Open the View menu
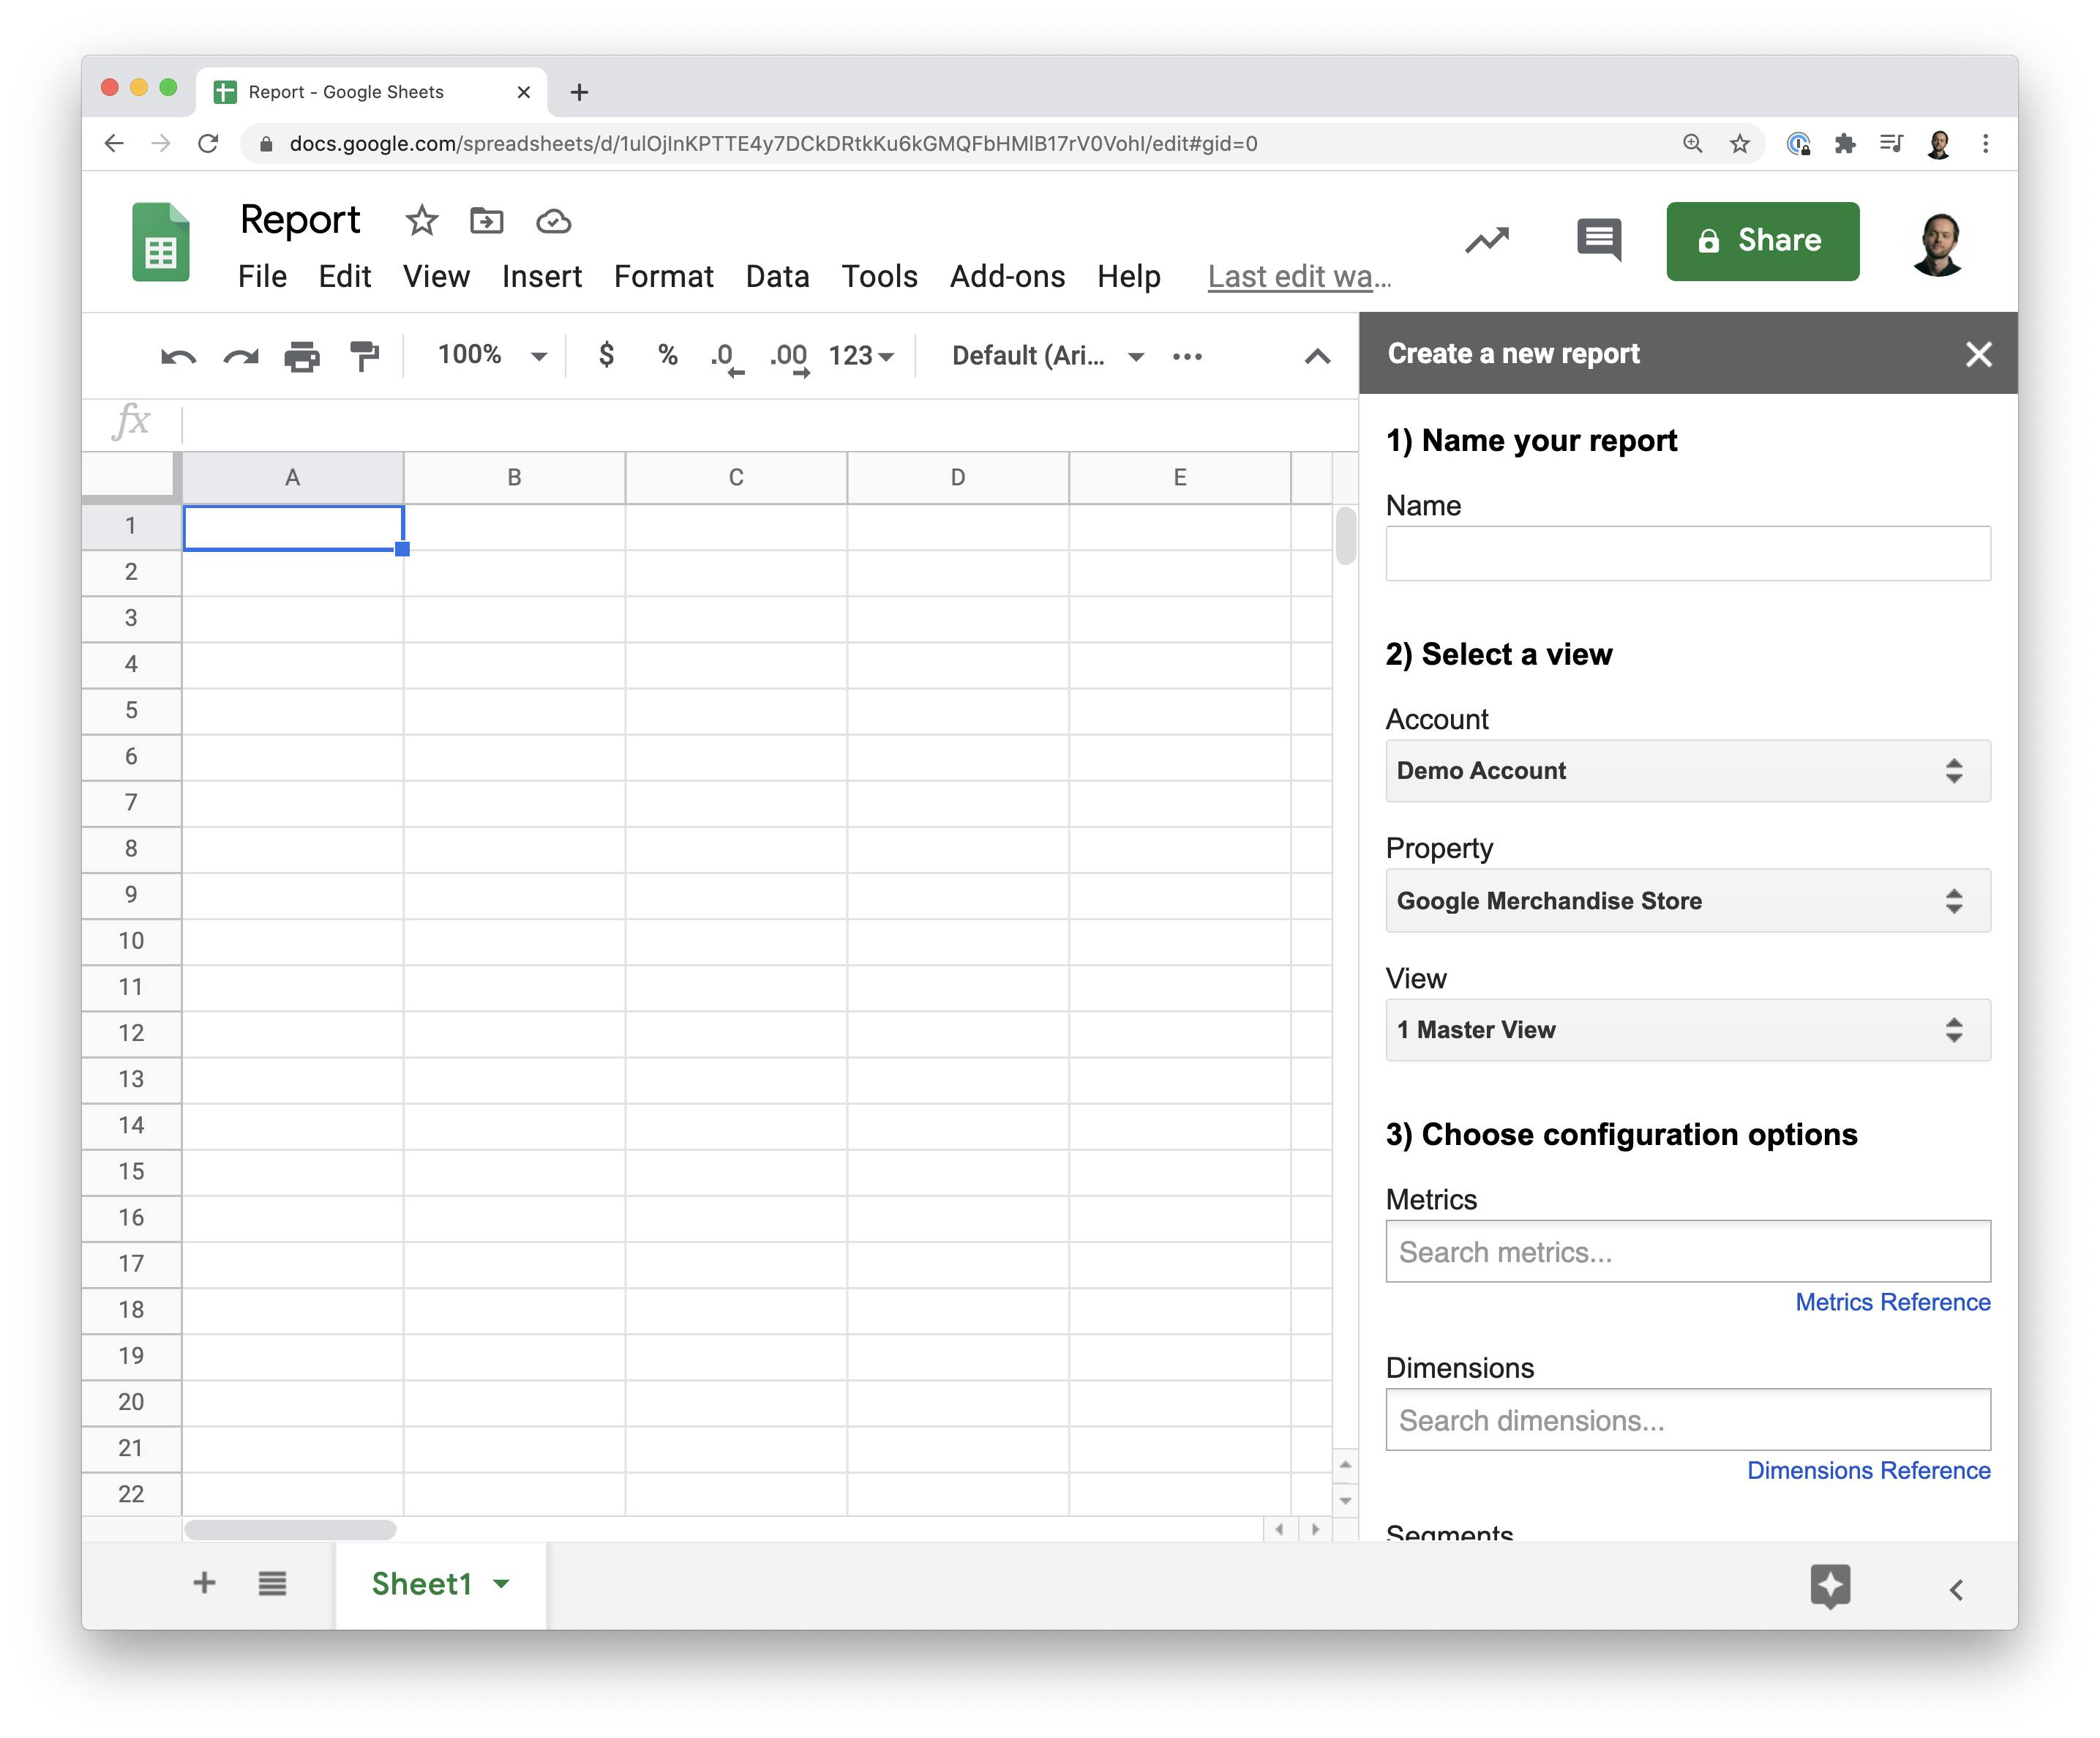Screen dimensions: 2100x1738 (436, 276)
